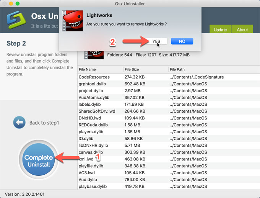Go back via Back to step1 link
260x198 pixels.
(44, 123)
